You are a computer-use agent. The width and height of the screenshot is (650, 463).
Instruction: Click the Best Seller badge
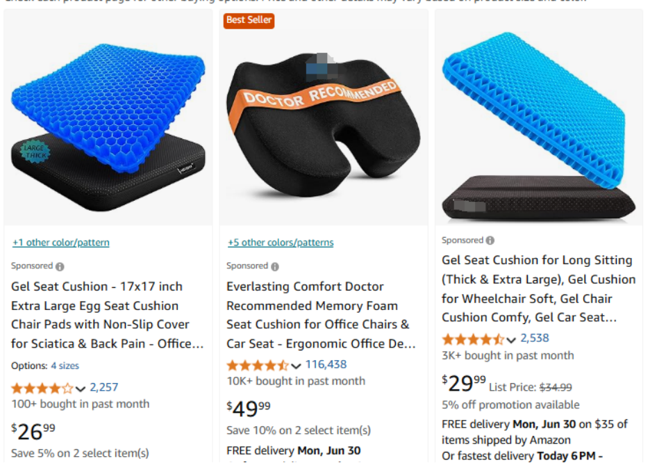pyautogui.click(x=249, y=20)
